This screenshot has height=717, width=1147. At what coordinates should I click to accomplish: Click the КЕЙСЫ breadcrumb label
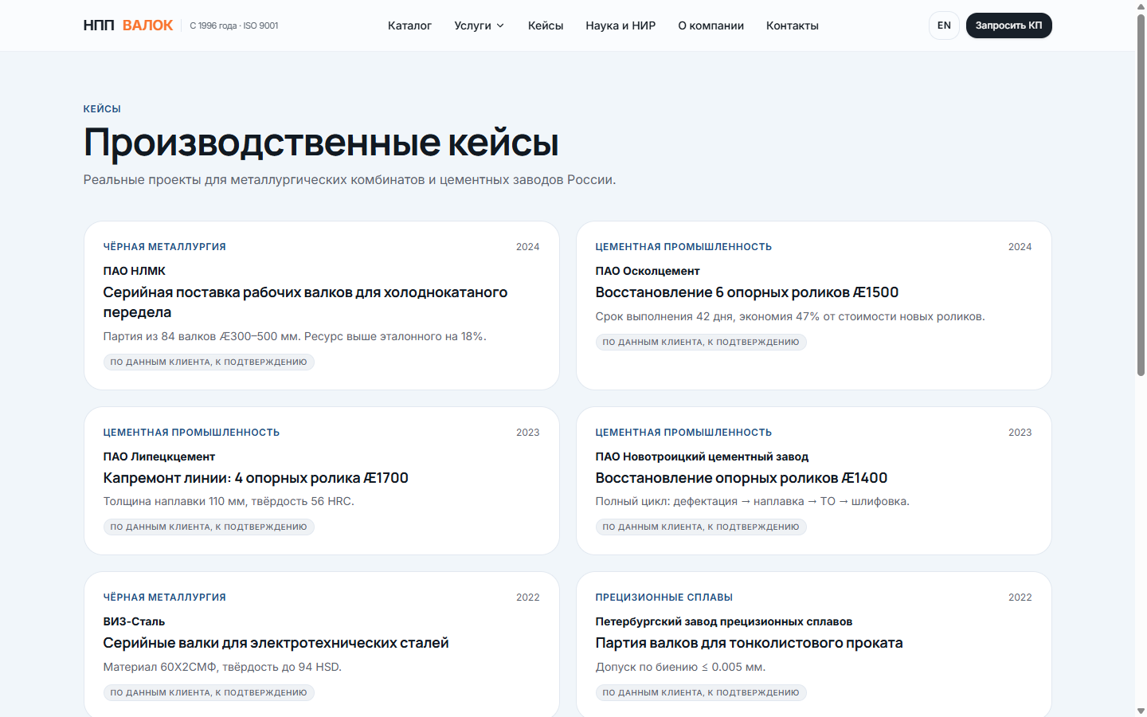tap(102, 109)
